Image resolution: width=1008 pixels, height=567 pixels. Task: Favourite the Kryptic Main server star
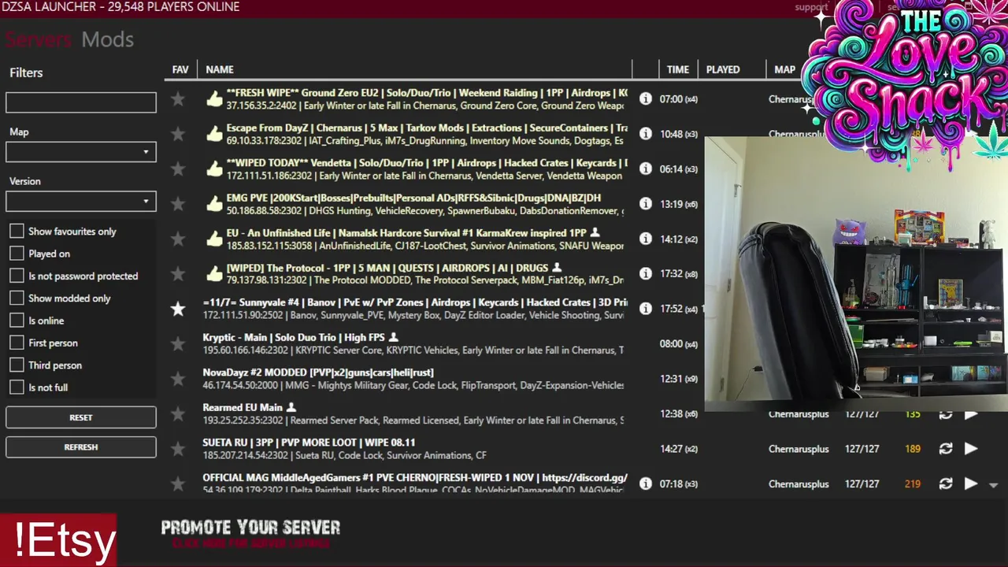pos(178,344)
